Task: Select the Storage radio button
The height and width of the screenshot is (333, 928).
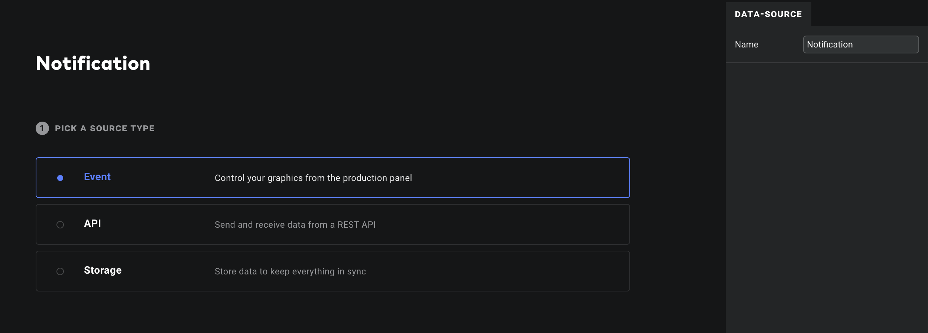Action: point(60,271)
